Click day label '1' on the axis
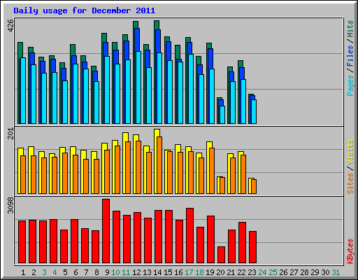This screenshot has height=280, width=358. tap(23, 272)
